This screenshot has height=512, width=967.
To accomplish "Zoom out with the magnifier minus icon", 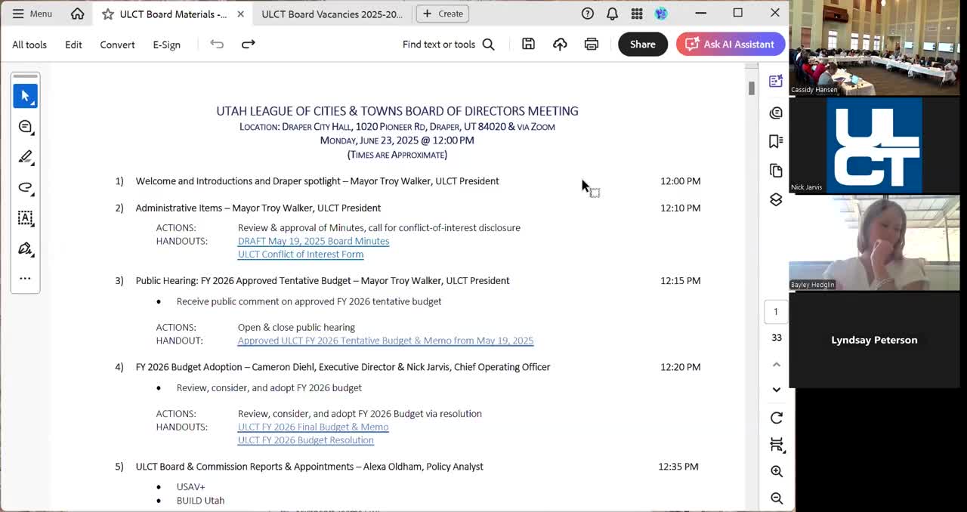I will coord(776,498).
